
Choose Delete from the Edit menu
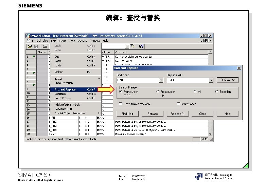click(x=76, y=72)
